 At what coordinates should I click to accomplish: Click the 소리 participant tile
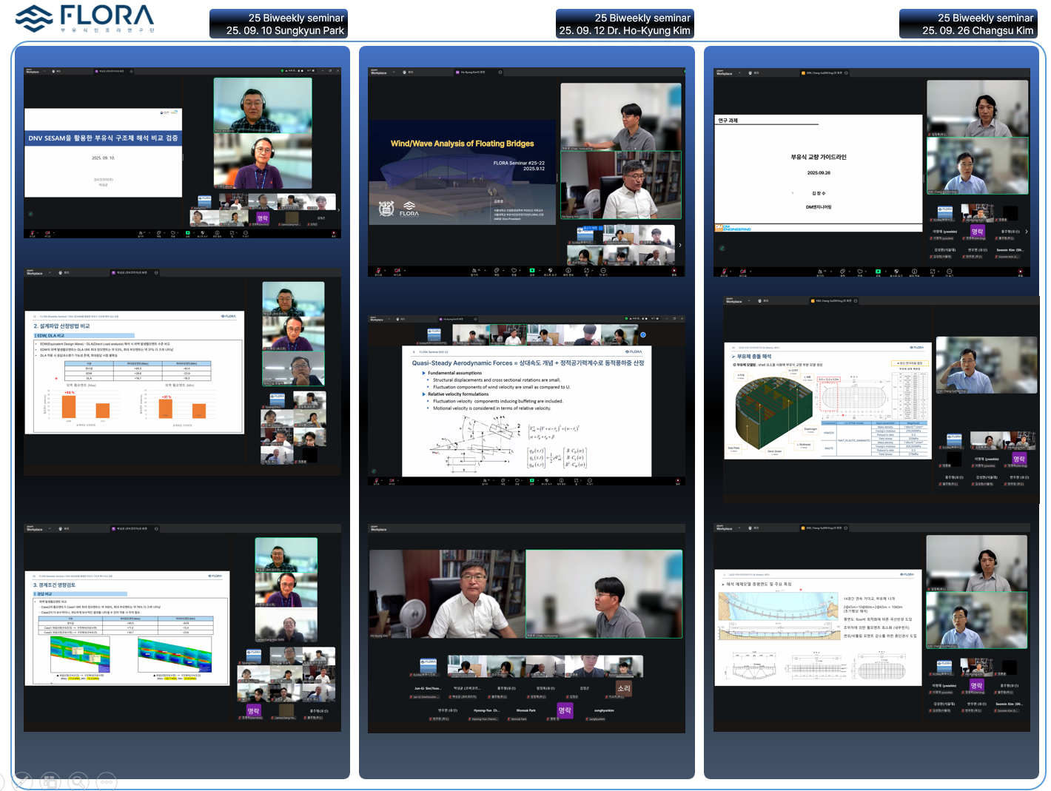click(x=624, y=688)
